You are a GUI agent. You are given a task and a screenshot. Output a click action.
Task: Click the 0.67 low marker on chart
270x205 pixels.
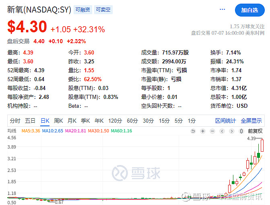(x=59, y=202)
